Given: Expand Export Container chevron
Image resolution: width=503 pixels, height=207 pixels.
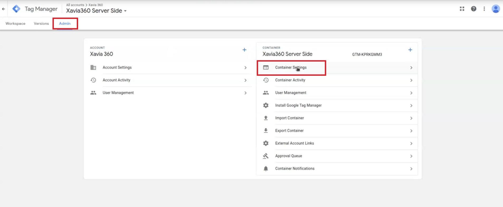Looking at the screenshot, I should (x=411, y=131).
